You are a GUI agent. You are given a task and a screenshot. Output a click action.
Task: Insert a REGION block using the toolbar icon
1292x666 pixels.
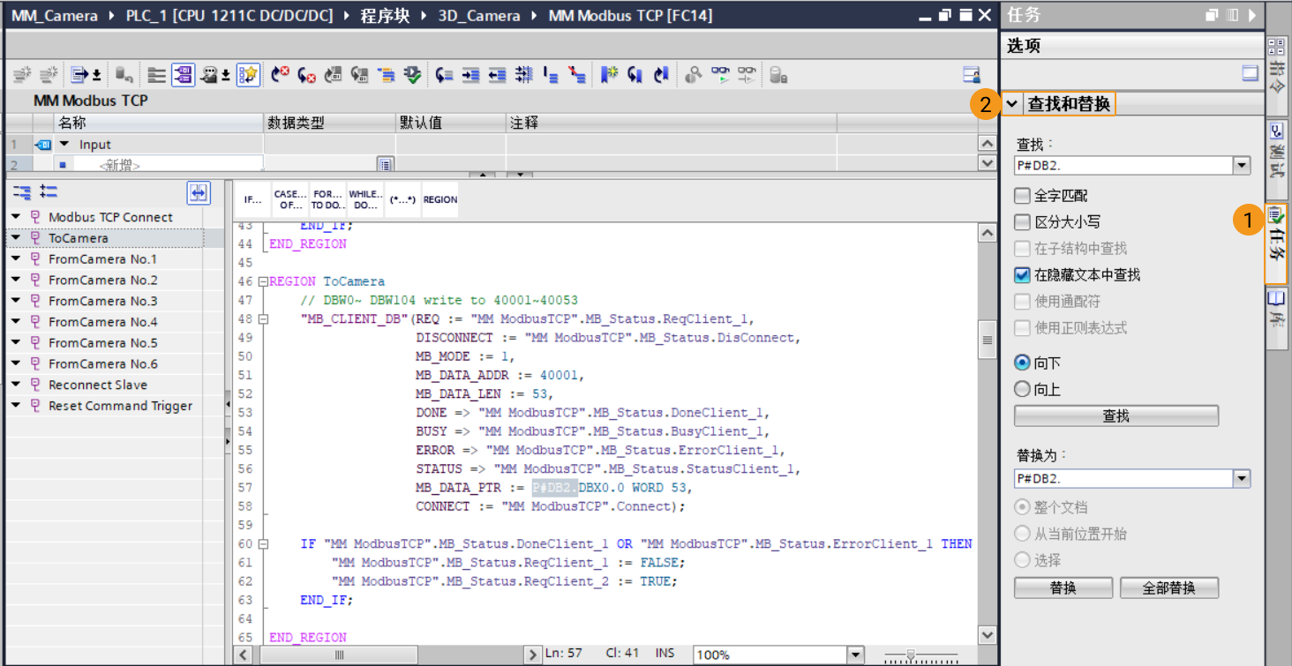[x=439, y=198]
